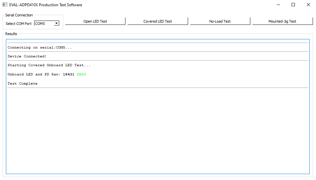Click the 'Starting Covered Onboard LED Test...' line

click(49, 65)
